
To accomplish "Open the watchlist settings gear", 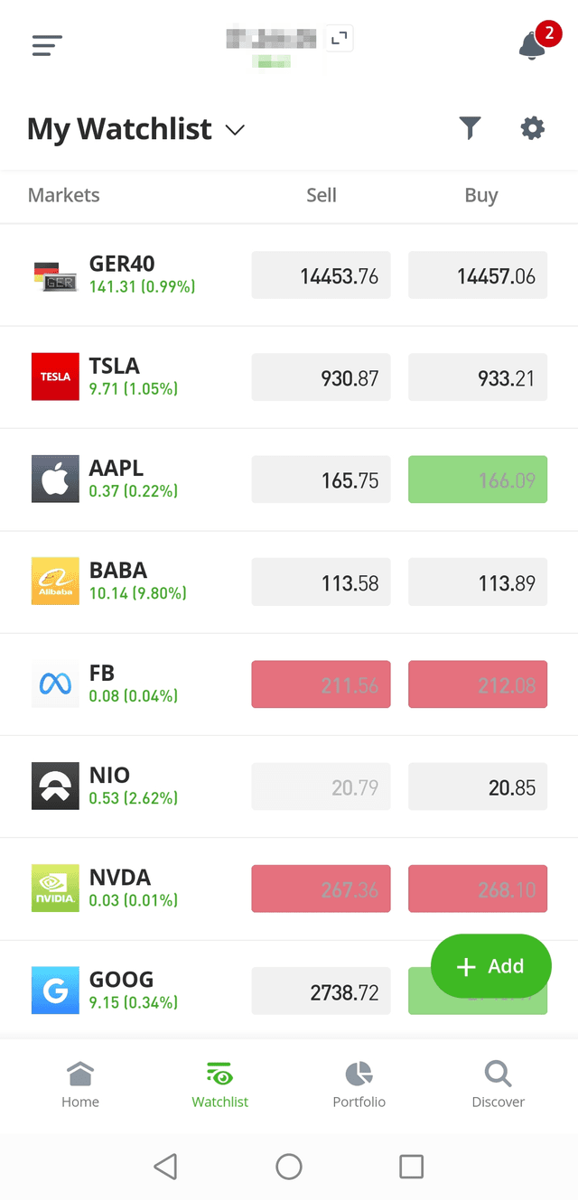I will pyautogui.click(x=532, y=128).
